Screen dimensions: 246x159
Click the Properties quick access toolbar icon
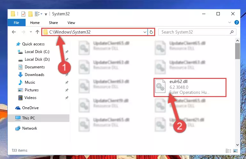tap(23, 14)
